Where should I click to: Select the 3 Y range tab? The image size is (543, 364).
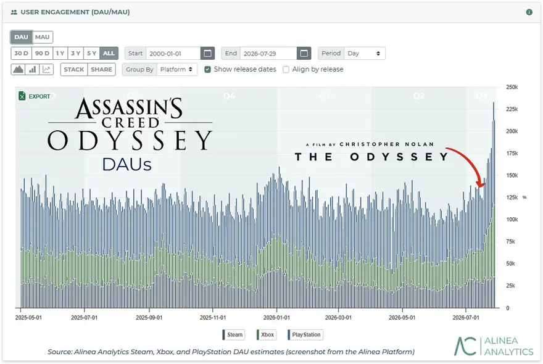click(x=75, y=53)
